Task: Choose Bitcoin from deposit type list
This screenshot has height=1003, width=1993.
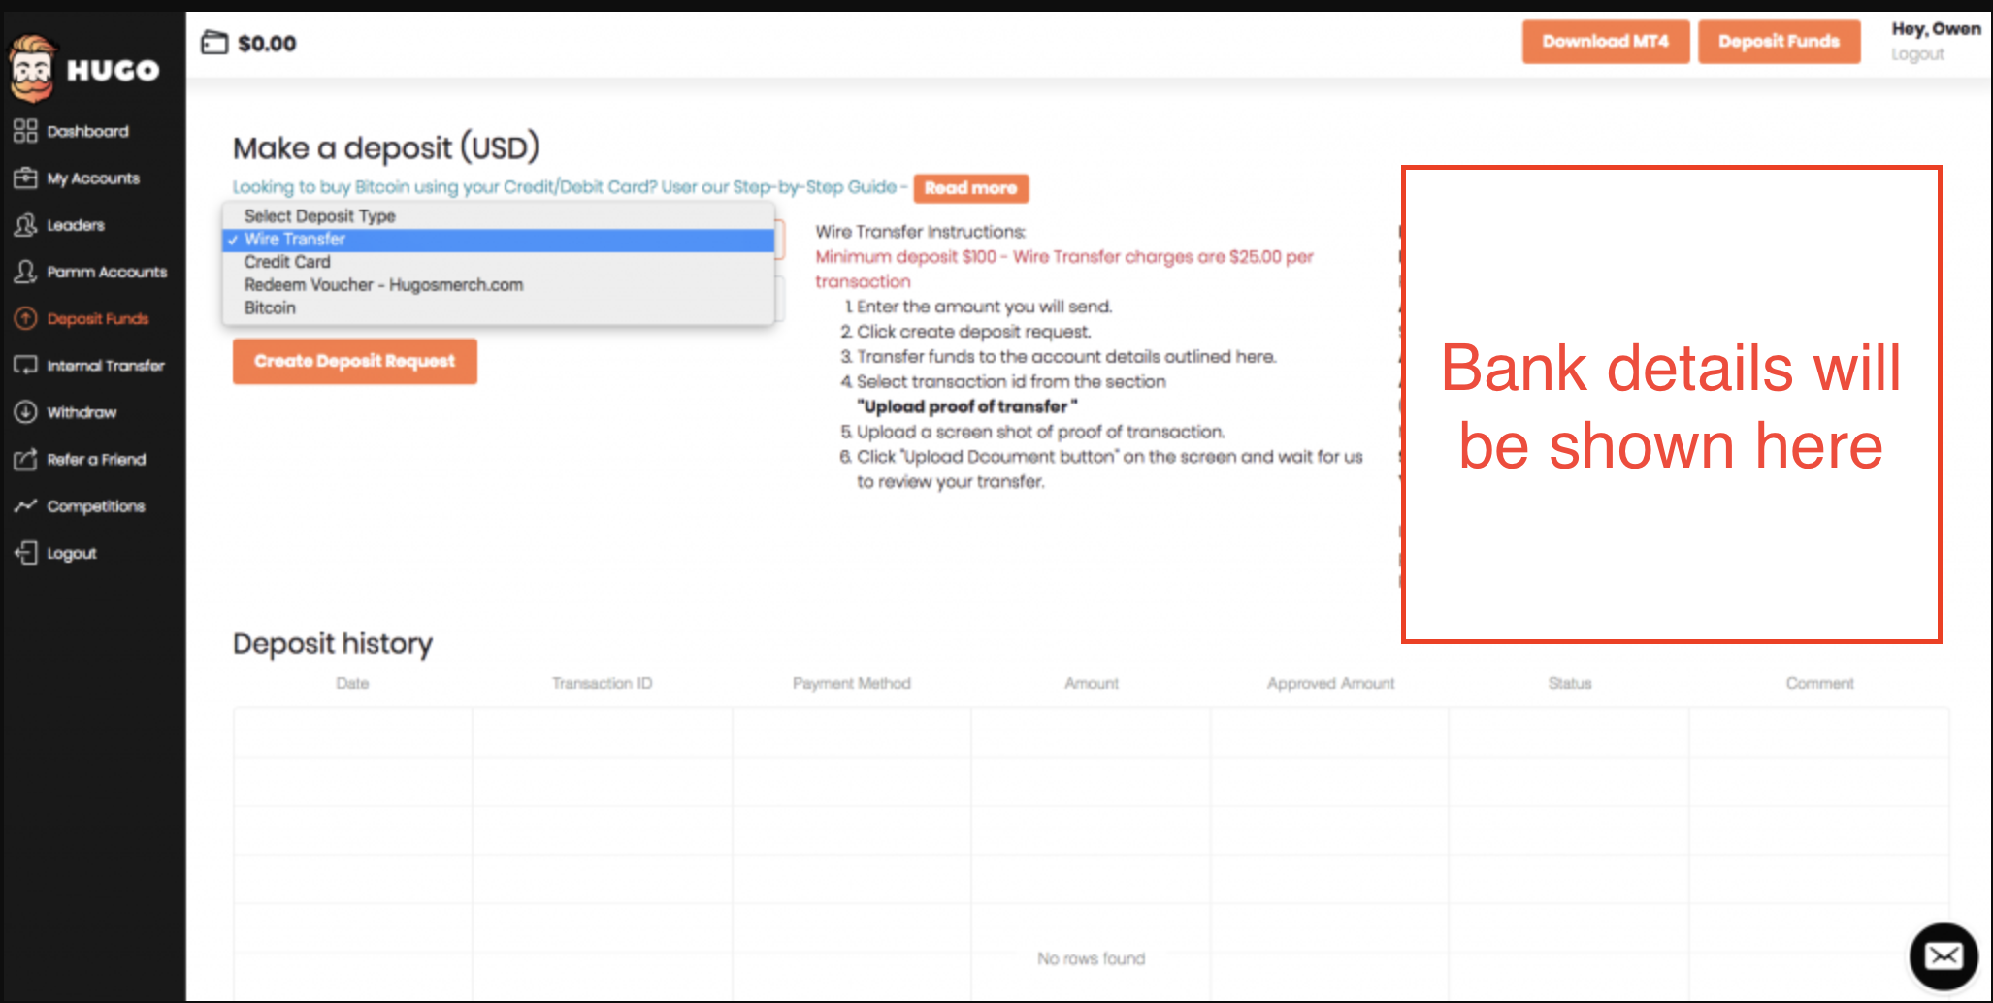Action: (270, 308)
